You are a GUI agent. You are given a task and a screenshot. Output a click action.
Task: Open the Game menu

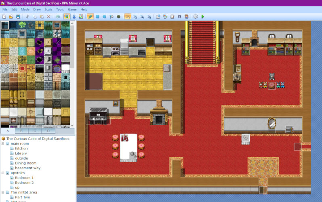pyautogui.click(x=72, y=9)
